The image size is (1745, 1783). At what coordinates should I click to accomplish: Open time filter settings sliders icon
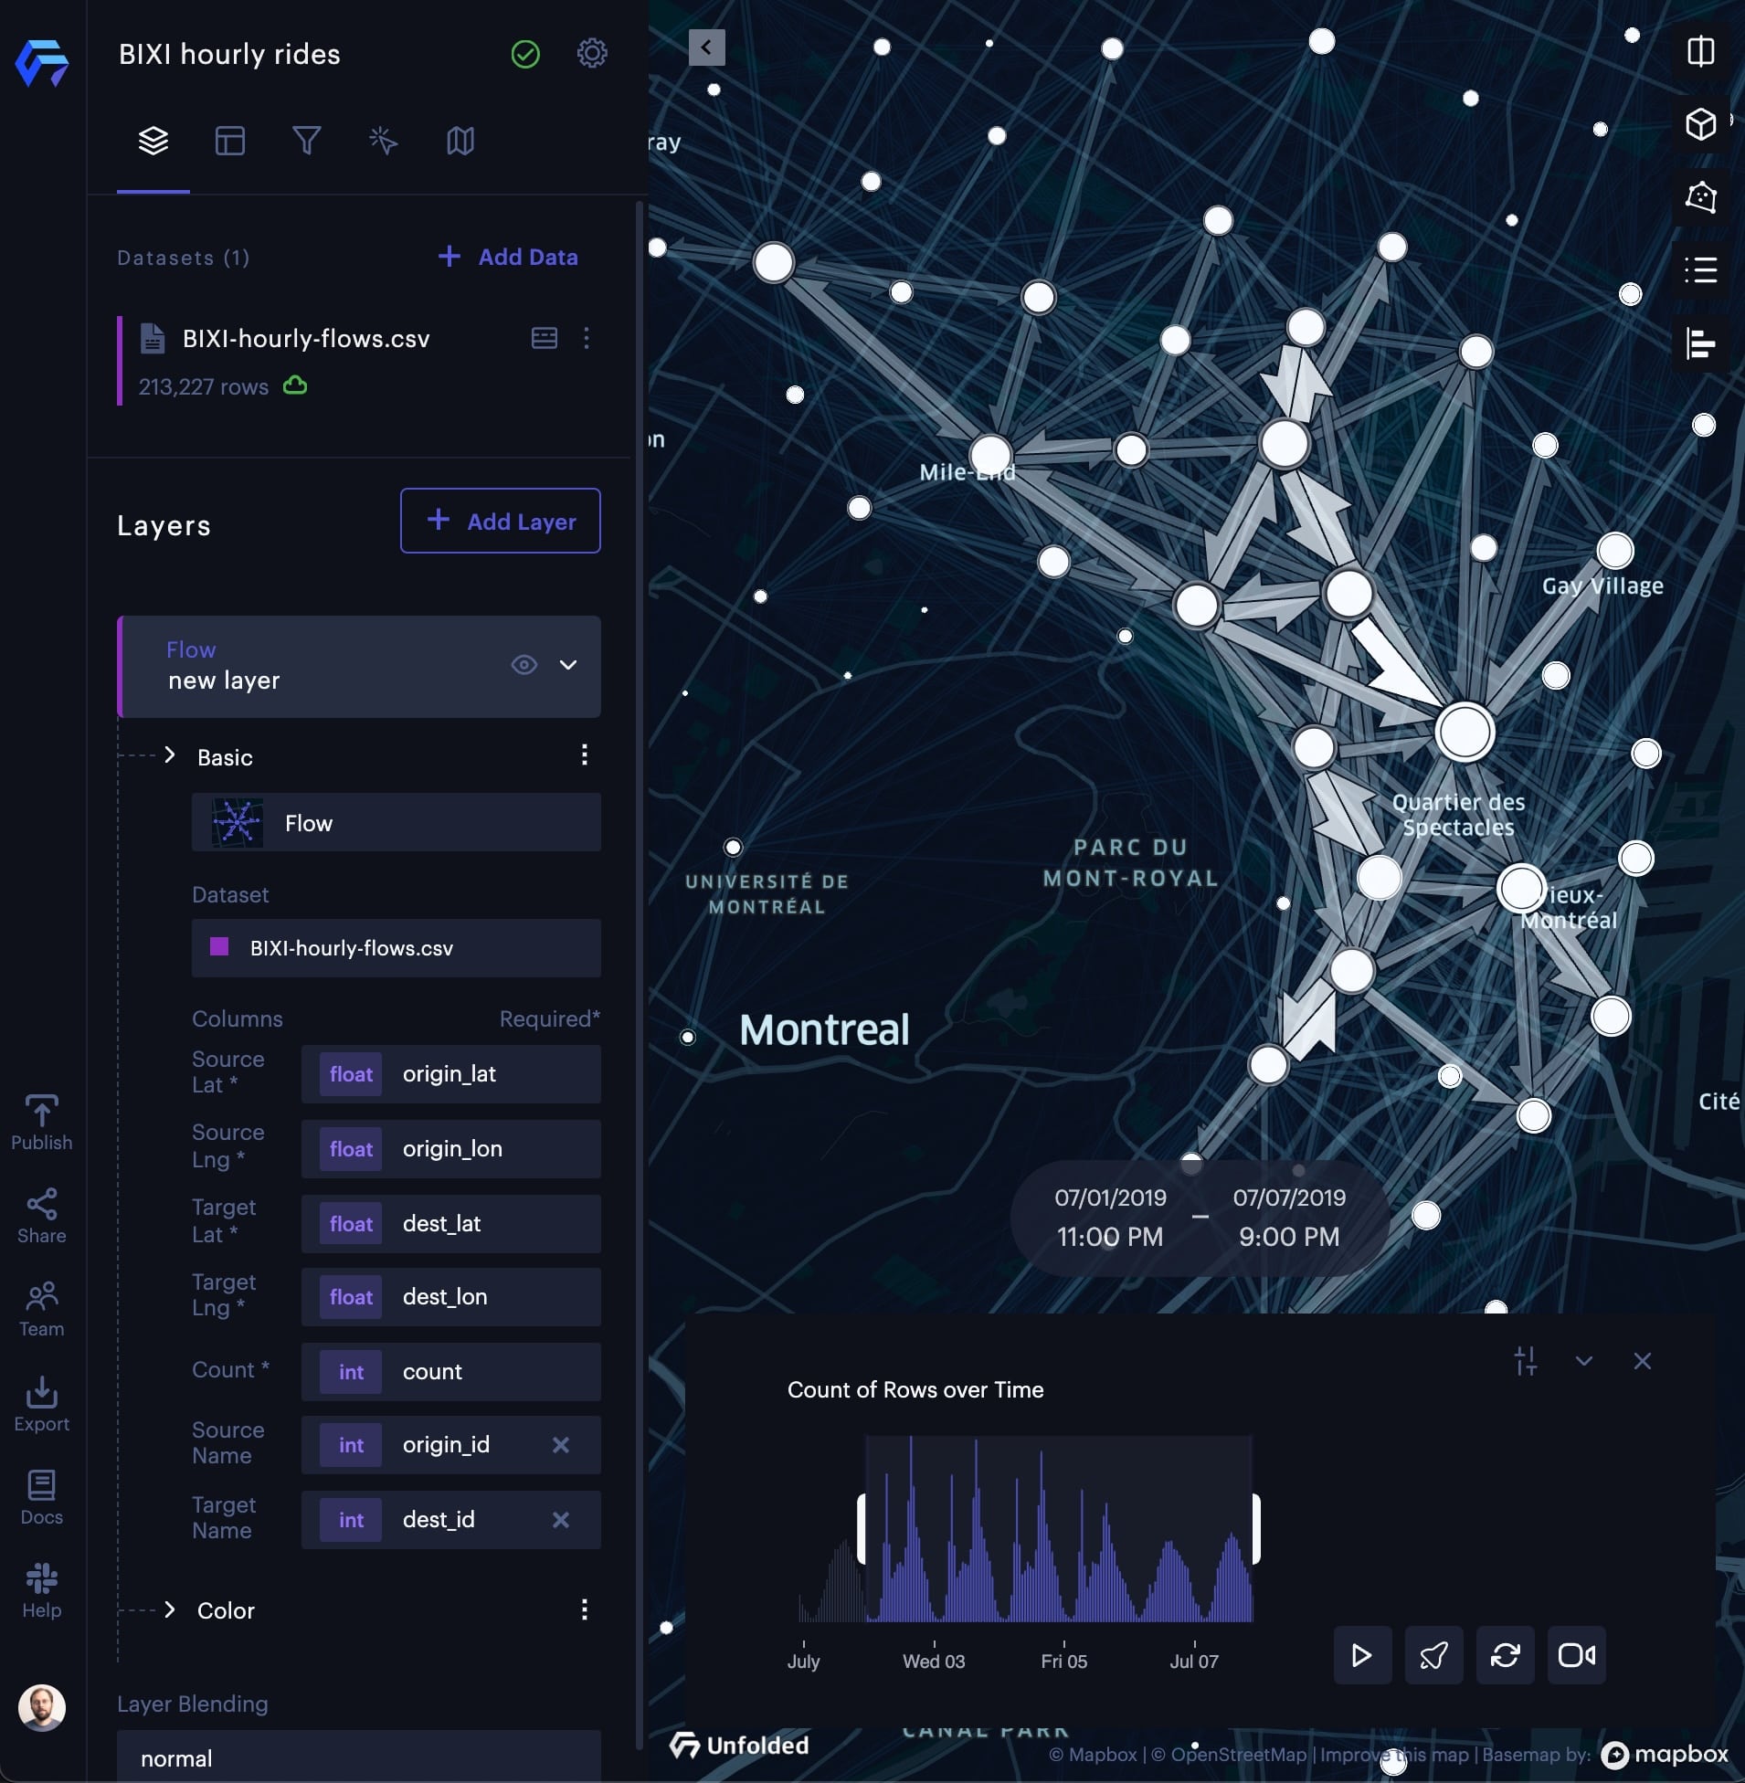tap(1526, 1361)
